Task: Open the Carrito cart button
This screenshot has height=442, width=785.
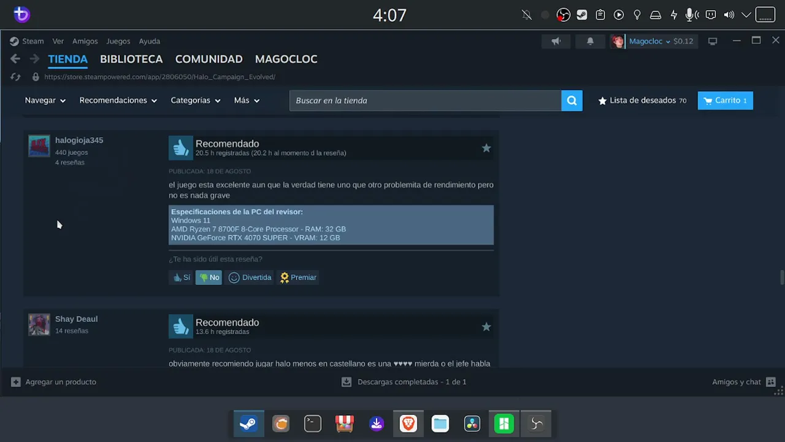Action: point(726,101)
